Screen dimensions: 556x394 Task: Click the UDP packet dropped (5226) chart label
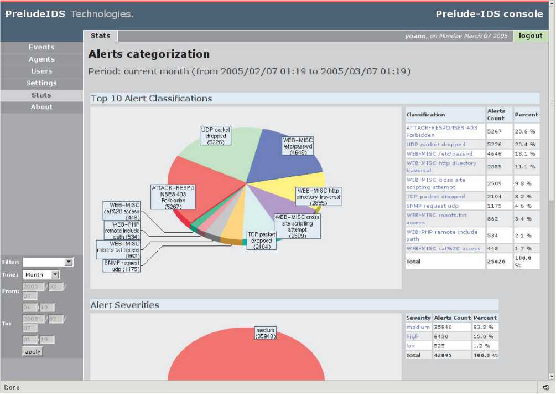tap(216, 136)
